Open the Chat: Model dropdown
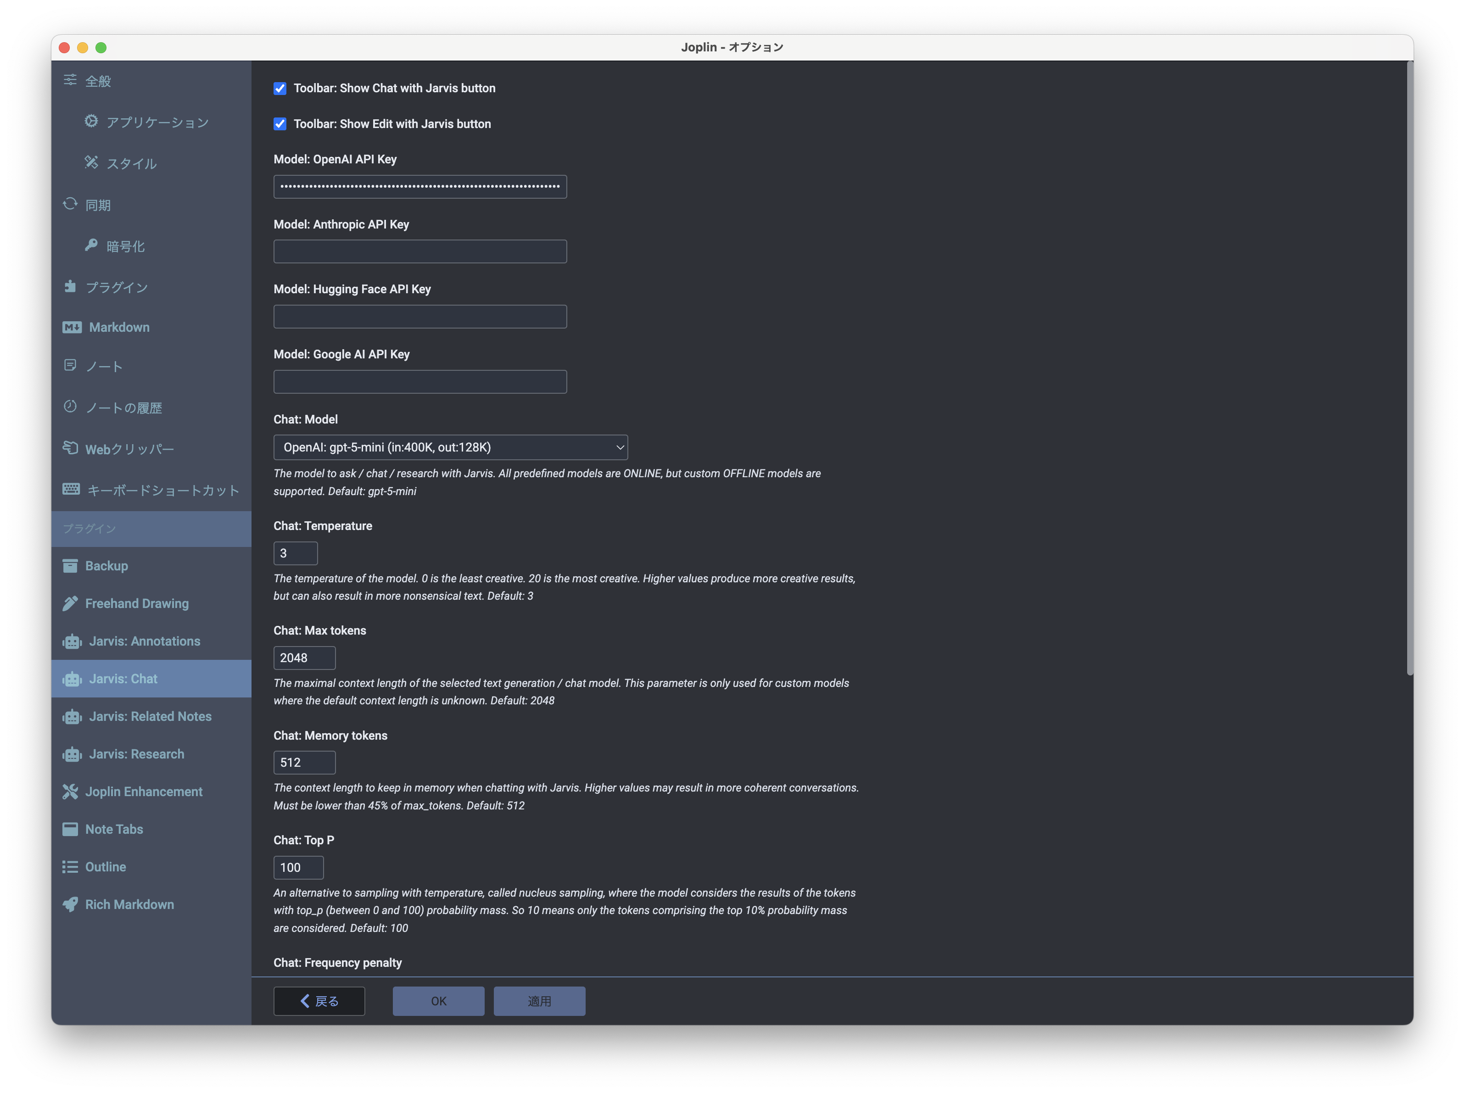1465x1093 pixels. point(450,447)
